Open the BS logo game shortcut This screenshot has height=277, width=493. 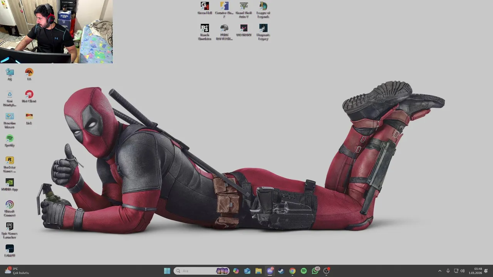(x=205, y=32)
